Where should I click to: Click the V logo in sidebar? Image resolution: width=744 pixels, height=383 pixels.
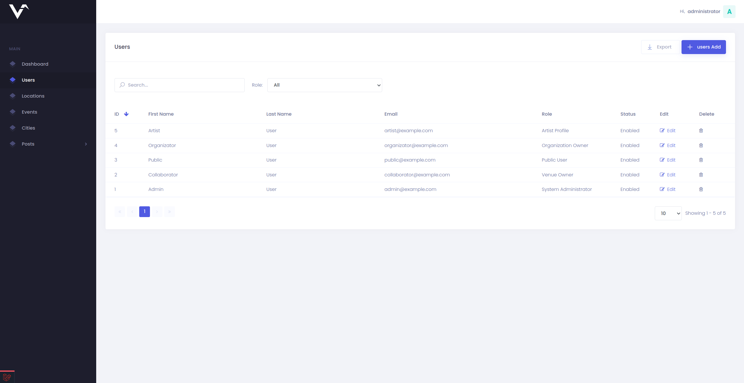[x=19, y=12]
